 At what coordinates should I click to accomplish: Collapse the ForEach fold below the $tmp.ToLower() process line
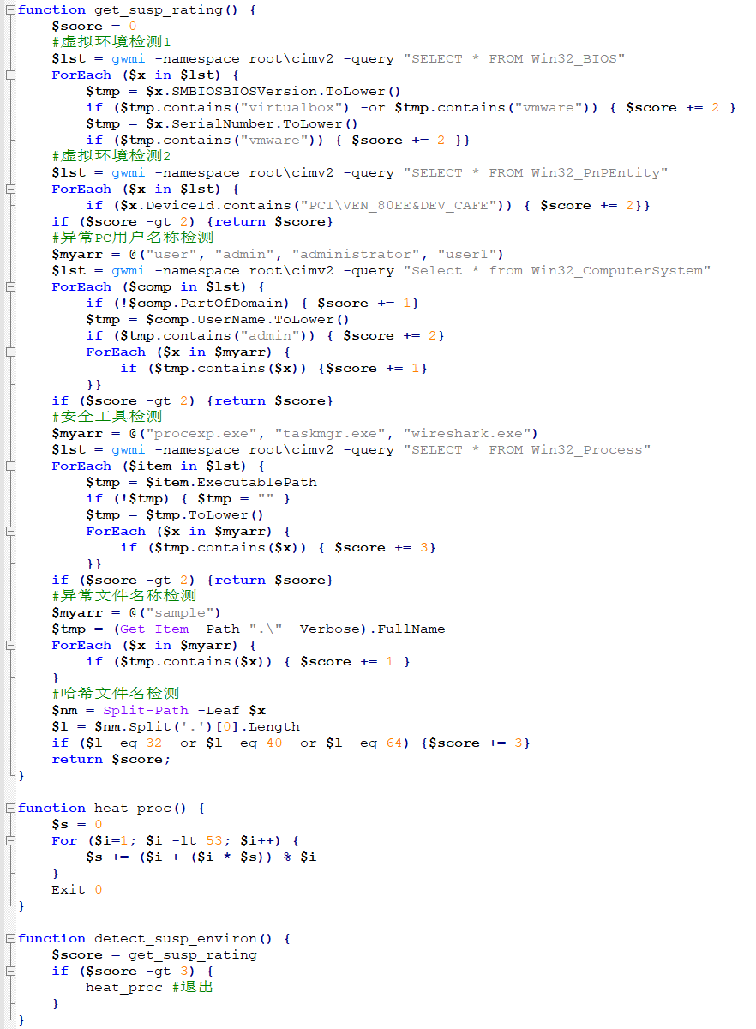(x=10, y=531)
